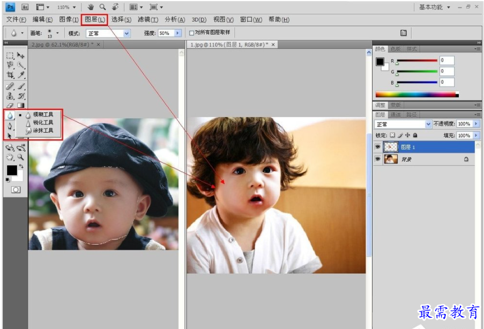Screen dimensions: 484x329
Task: Click the active Blur tool in toolbox
Action: tap(10, 115)
